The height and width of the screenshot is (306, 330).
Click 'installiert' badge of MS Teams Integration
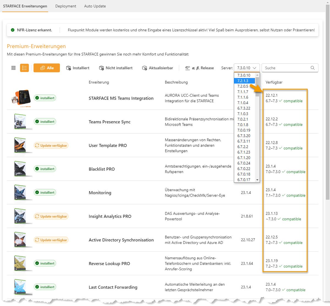(x=45, y=98)
